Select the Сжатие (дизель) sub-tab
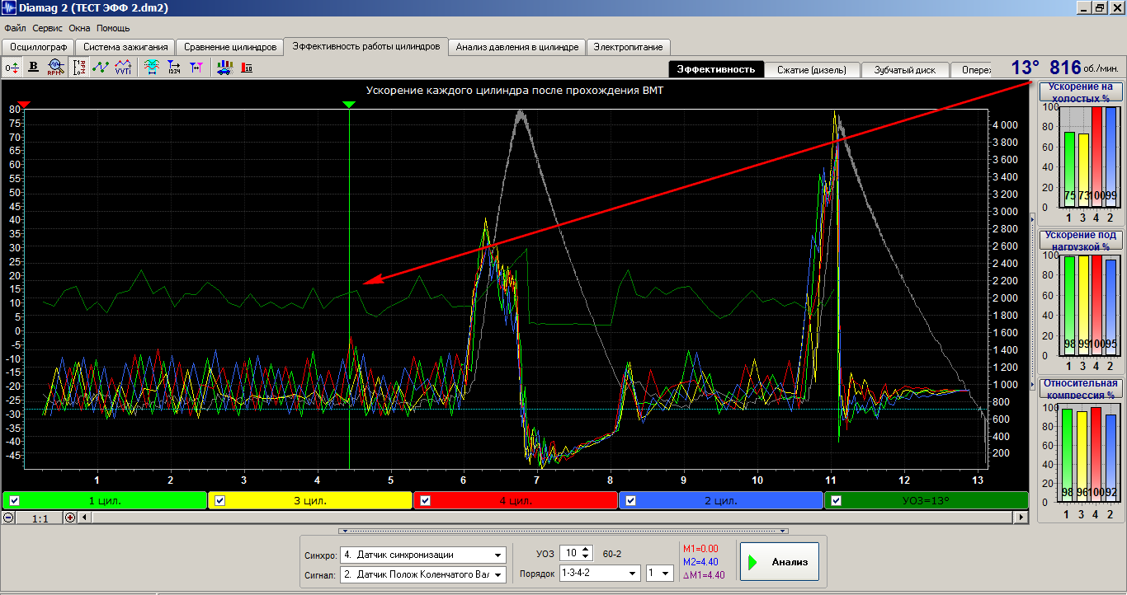 (812, 70)
